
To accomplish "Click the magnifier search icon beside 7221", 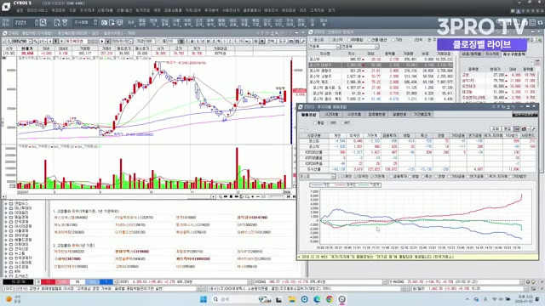I will tap(43, 23).
